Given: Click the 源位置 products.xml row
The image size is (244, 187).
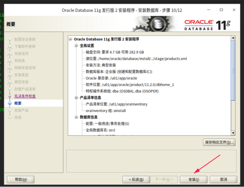Looking at the screenshot, I should click(x=136, y=59).
